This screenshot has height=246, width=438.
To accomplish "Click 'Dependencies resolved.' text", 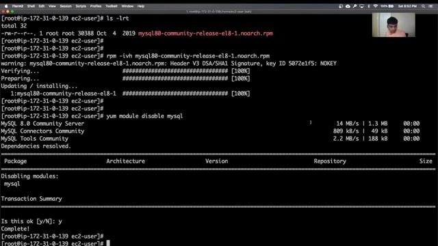I will click(36, 146).
